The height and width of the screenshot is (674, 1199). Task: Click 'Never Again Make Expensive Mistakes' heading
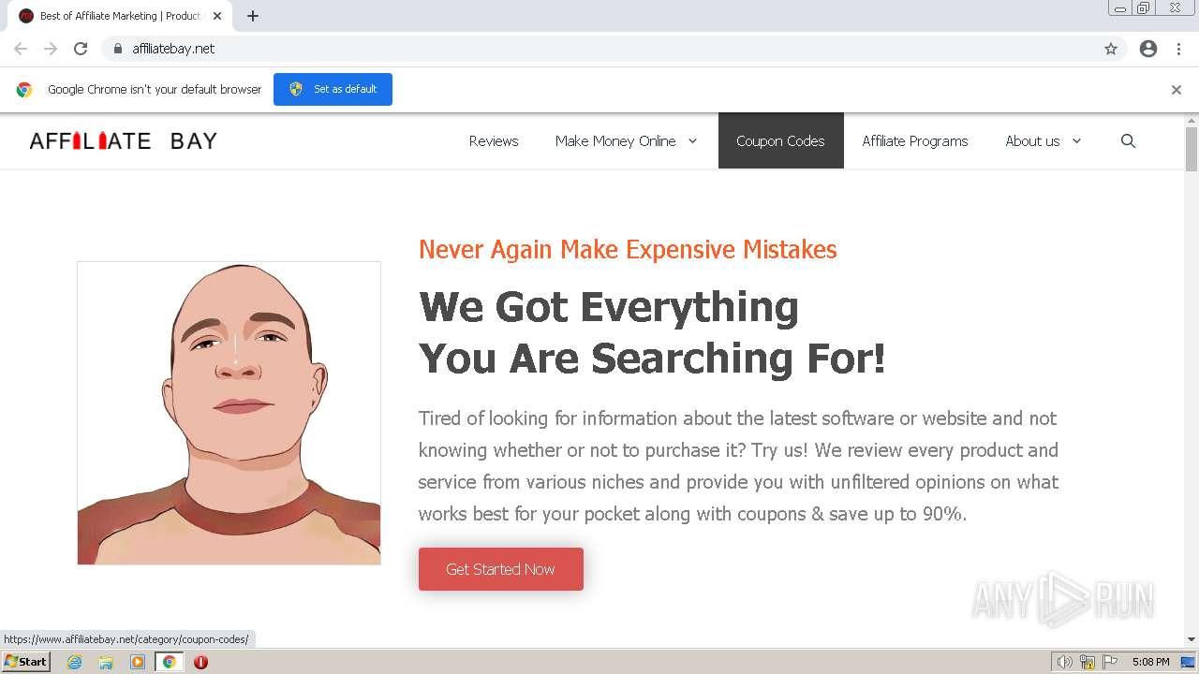(628, 249)
